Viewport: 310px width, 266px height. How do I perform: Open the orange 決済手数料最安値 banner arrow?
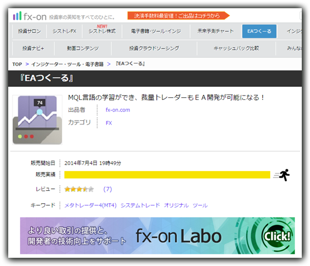[178, 16]
